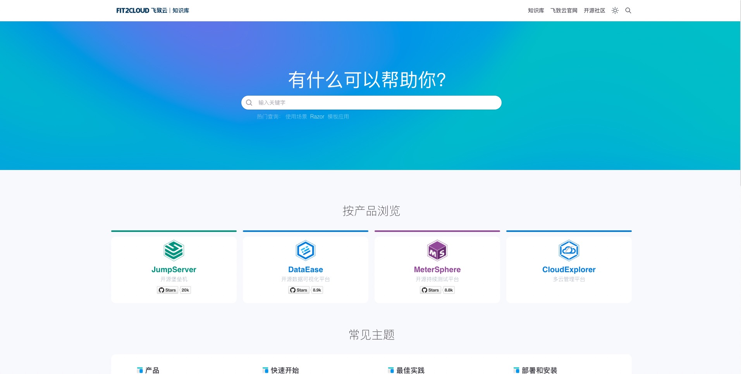Click the 有什么可以帮助你? headline
The height and width of the screenshot is (374, 741).
coord(367,80)
